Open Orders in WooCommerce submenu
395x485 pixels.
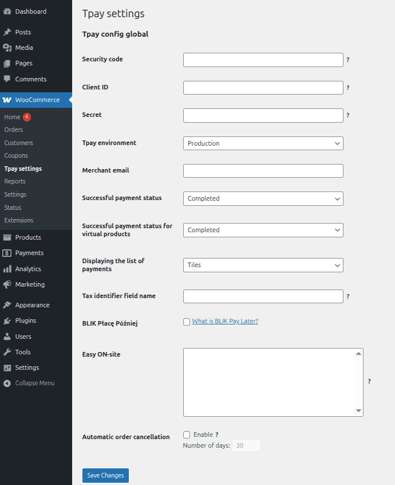pos(14,130)
